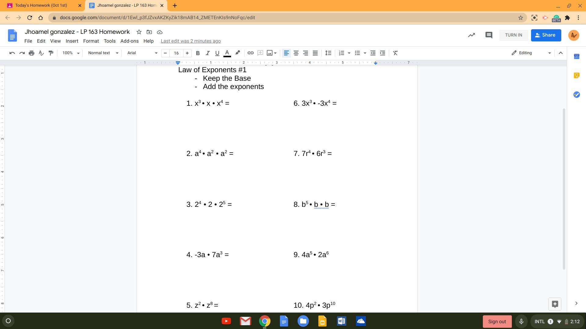This screenshot has height=329, width=586.
Task: Click the Spelling and grammar check icon
Action: (41, 53)
